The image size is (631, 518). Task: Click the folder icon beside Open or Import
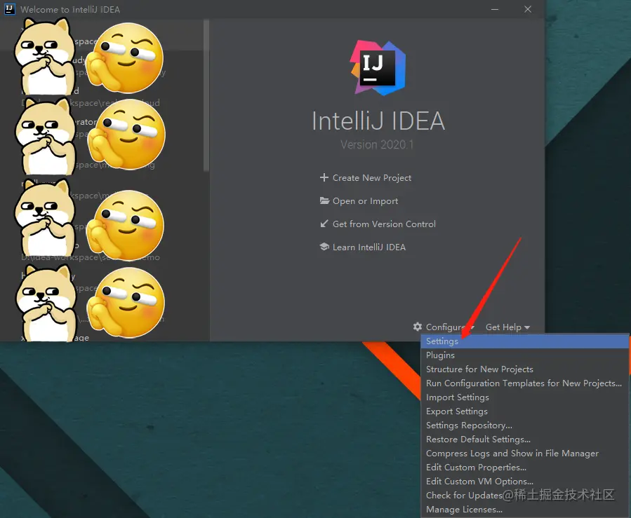[x=324, y=200]
